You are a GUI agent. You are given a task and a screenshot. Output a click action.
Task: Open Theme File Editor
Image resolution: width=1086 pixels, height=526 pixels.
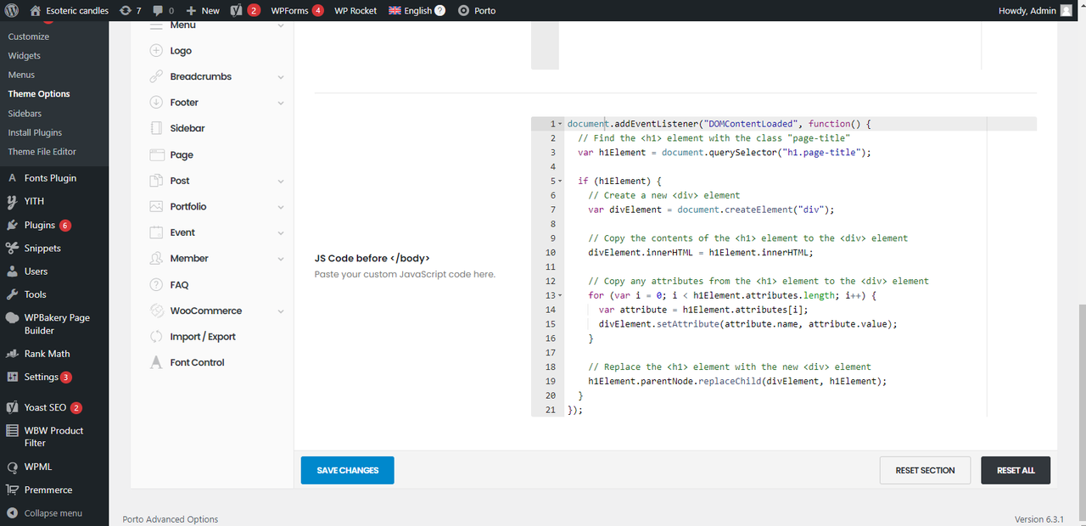point(42,152)
